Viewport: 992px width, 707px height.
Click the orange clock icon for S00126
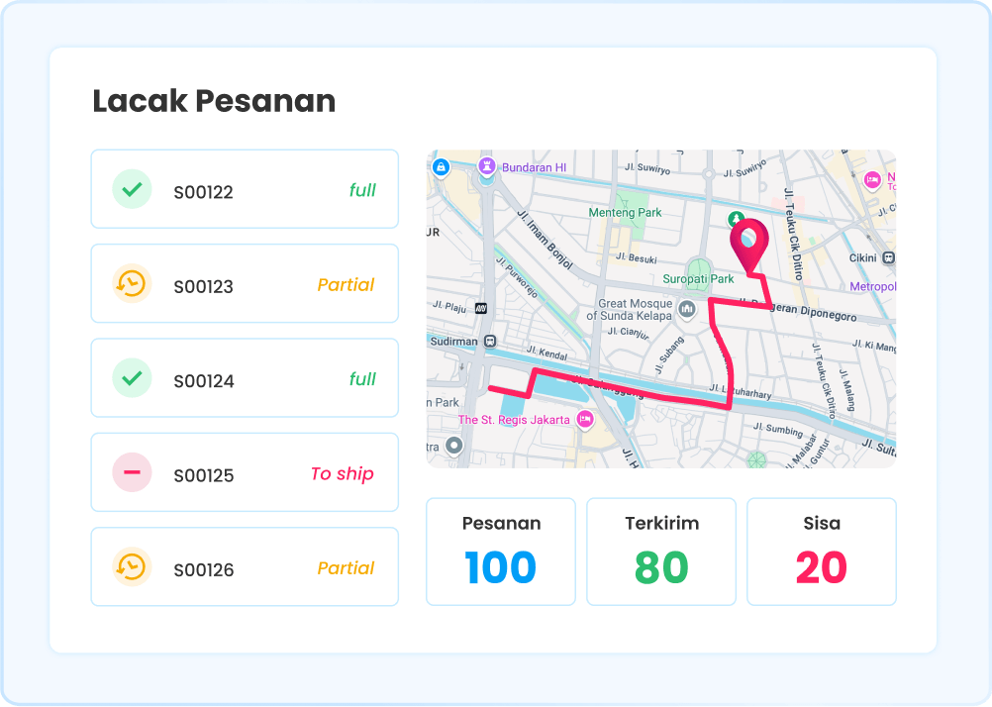(132, 567)
